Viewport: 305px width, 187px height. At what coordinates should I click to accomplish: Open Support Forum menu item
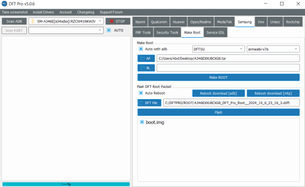point(111,12)
